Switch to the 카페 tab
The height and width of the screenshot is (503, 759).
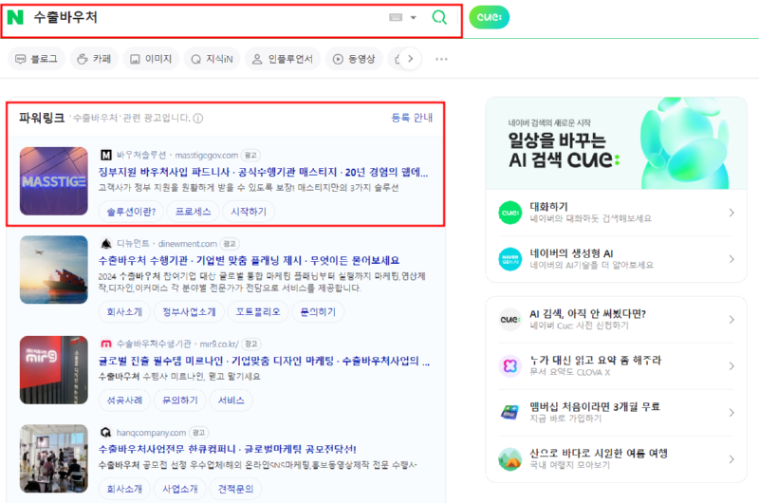94,59
